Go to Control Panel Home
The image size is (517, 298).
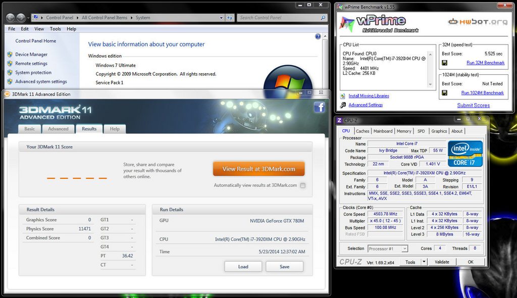pos(36,41)
